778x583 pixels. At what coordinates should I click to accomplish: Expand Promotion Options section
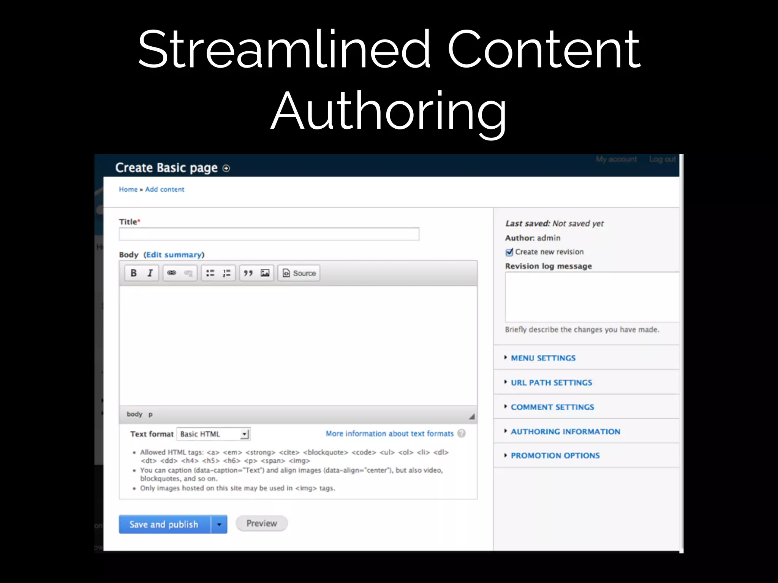pyautogui.click(x=555, y=455)
